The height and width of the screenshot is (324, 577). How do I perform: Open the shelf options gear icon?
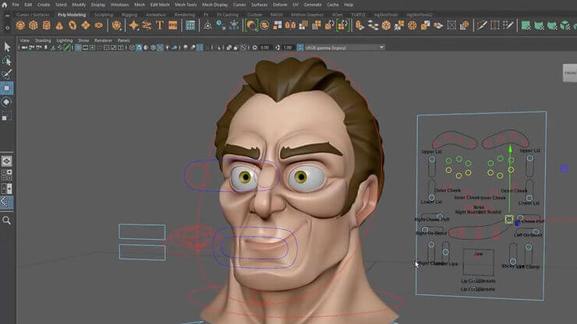(x=7, y=27)
